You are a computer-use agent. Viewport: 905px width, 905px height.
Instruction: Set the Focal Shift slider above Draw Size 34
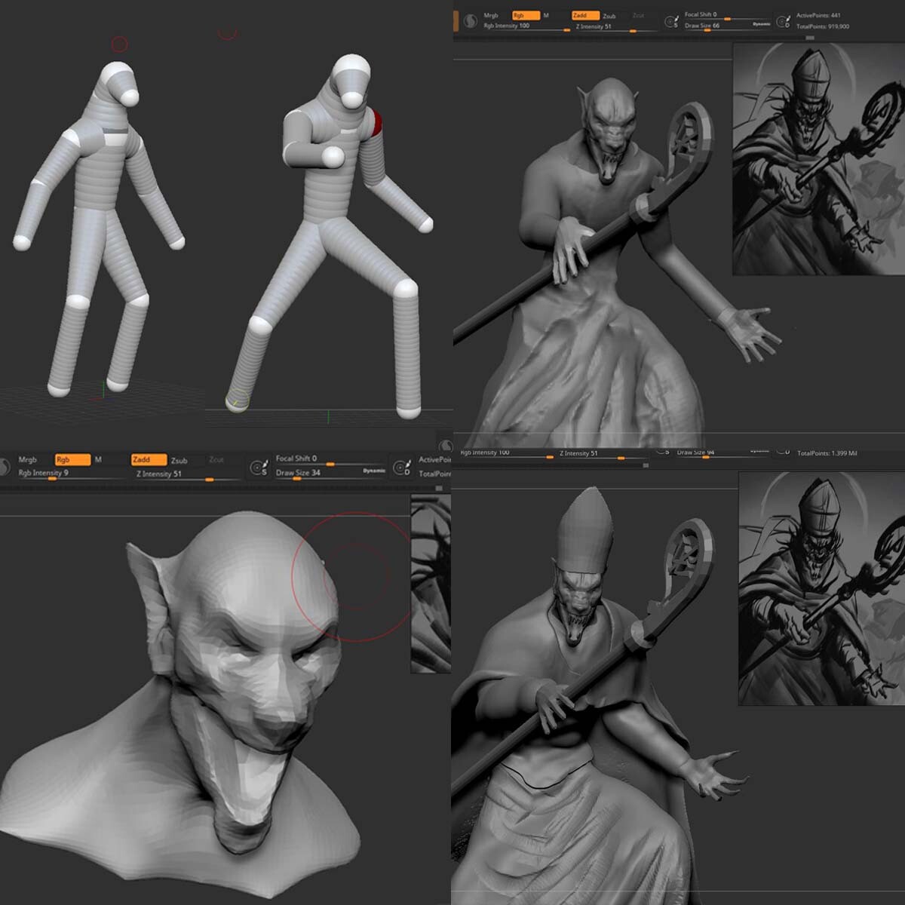click(330, 461)
